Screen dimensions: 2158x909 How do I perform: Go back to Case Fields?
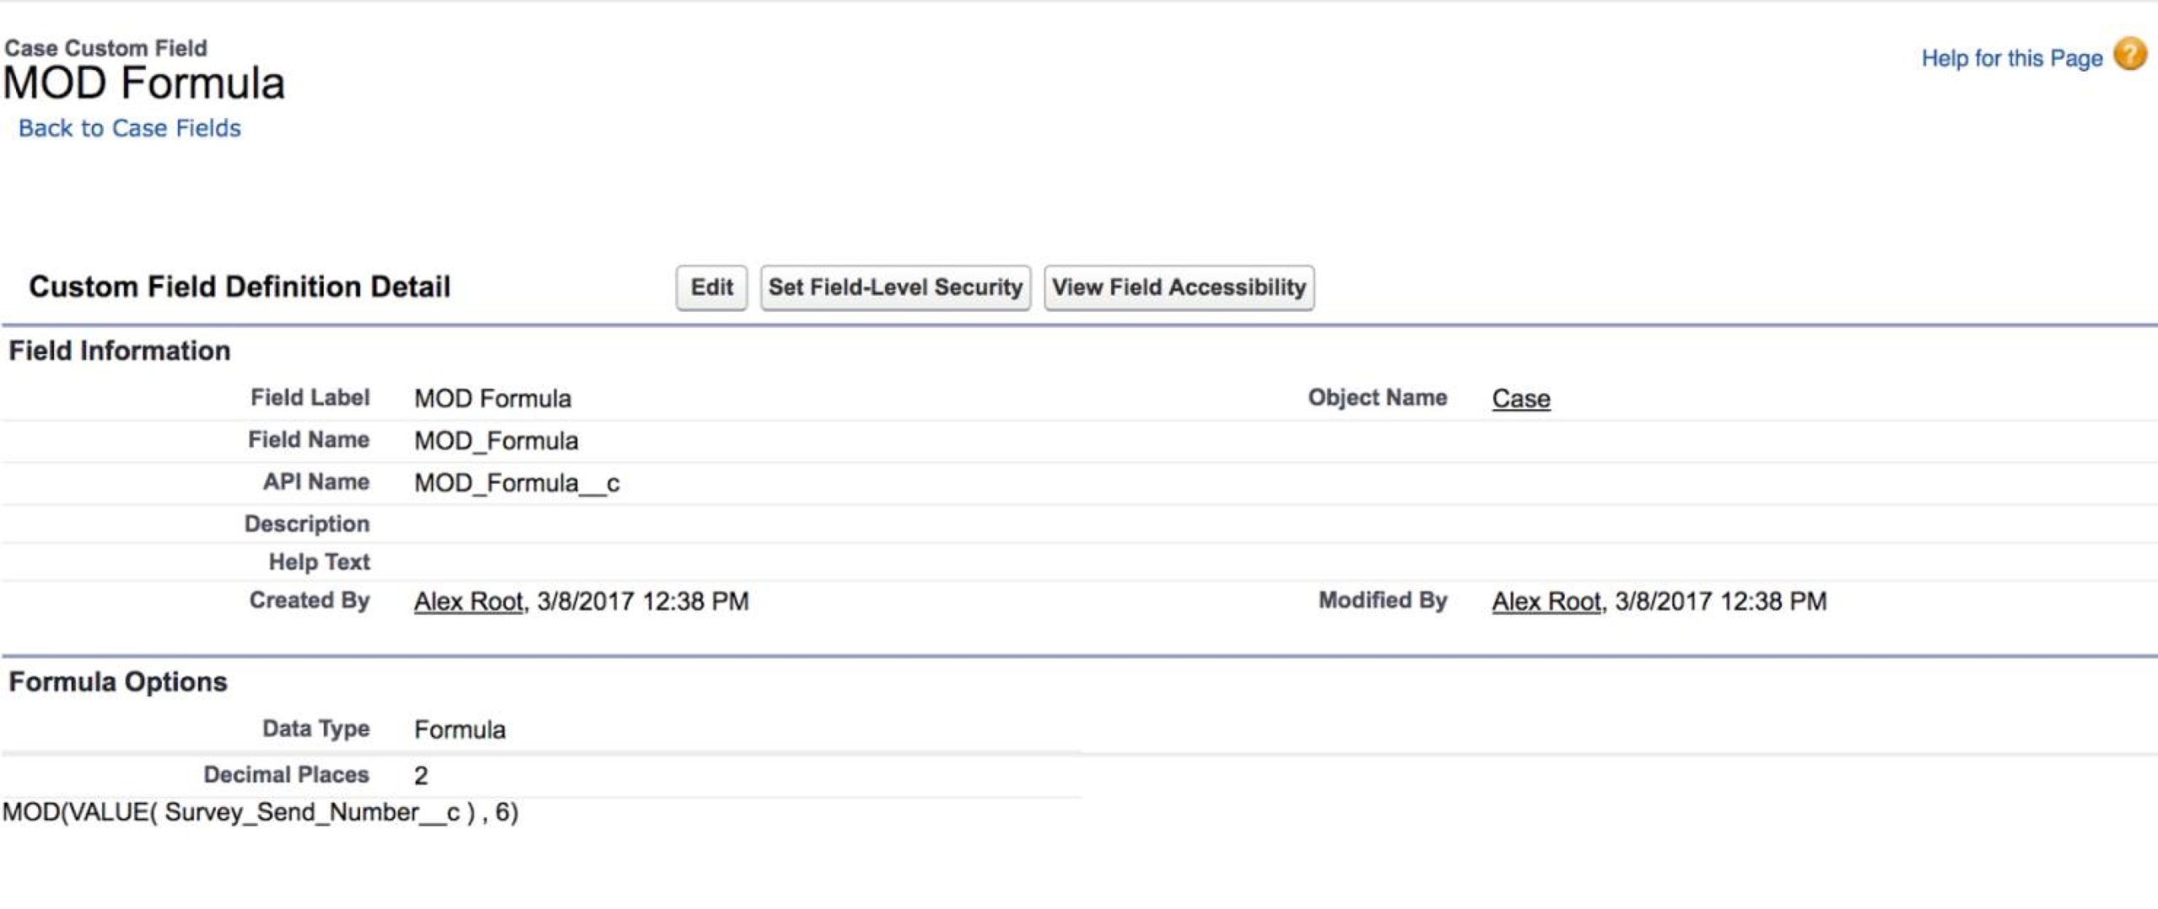point(130,128)
